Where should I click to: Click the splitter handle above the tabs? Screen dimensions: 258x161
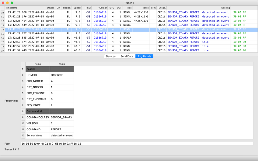(129, 53)
